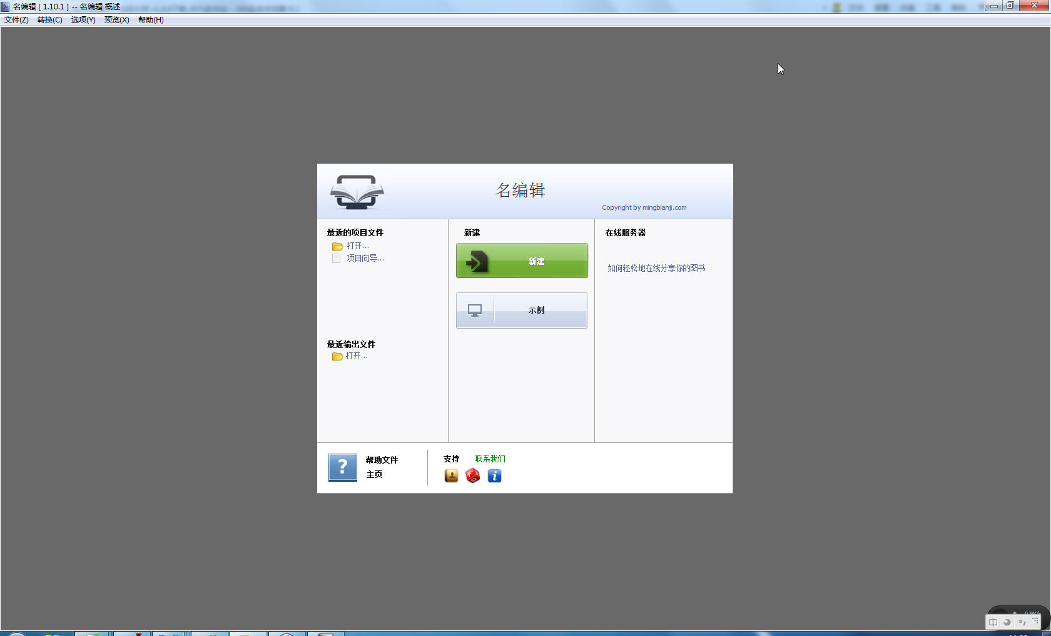This screenshot has height=636, width=1051.
Task: Click the blue question mark help icon
Action: pos(342,467)
